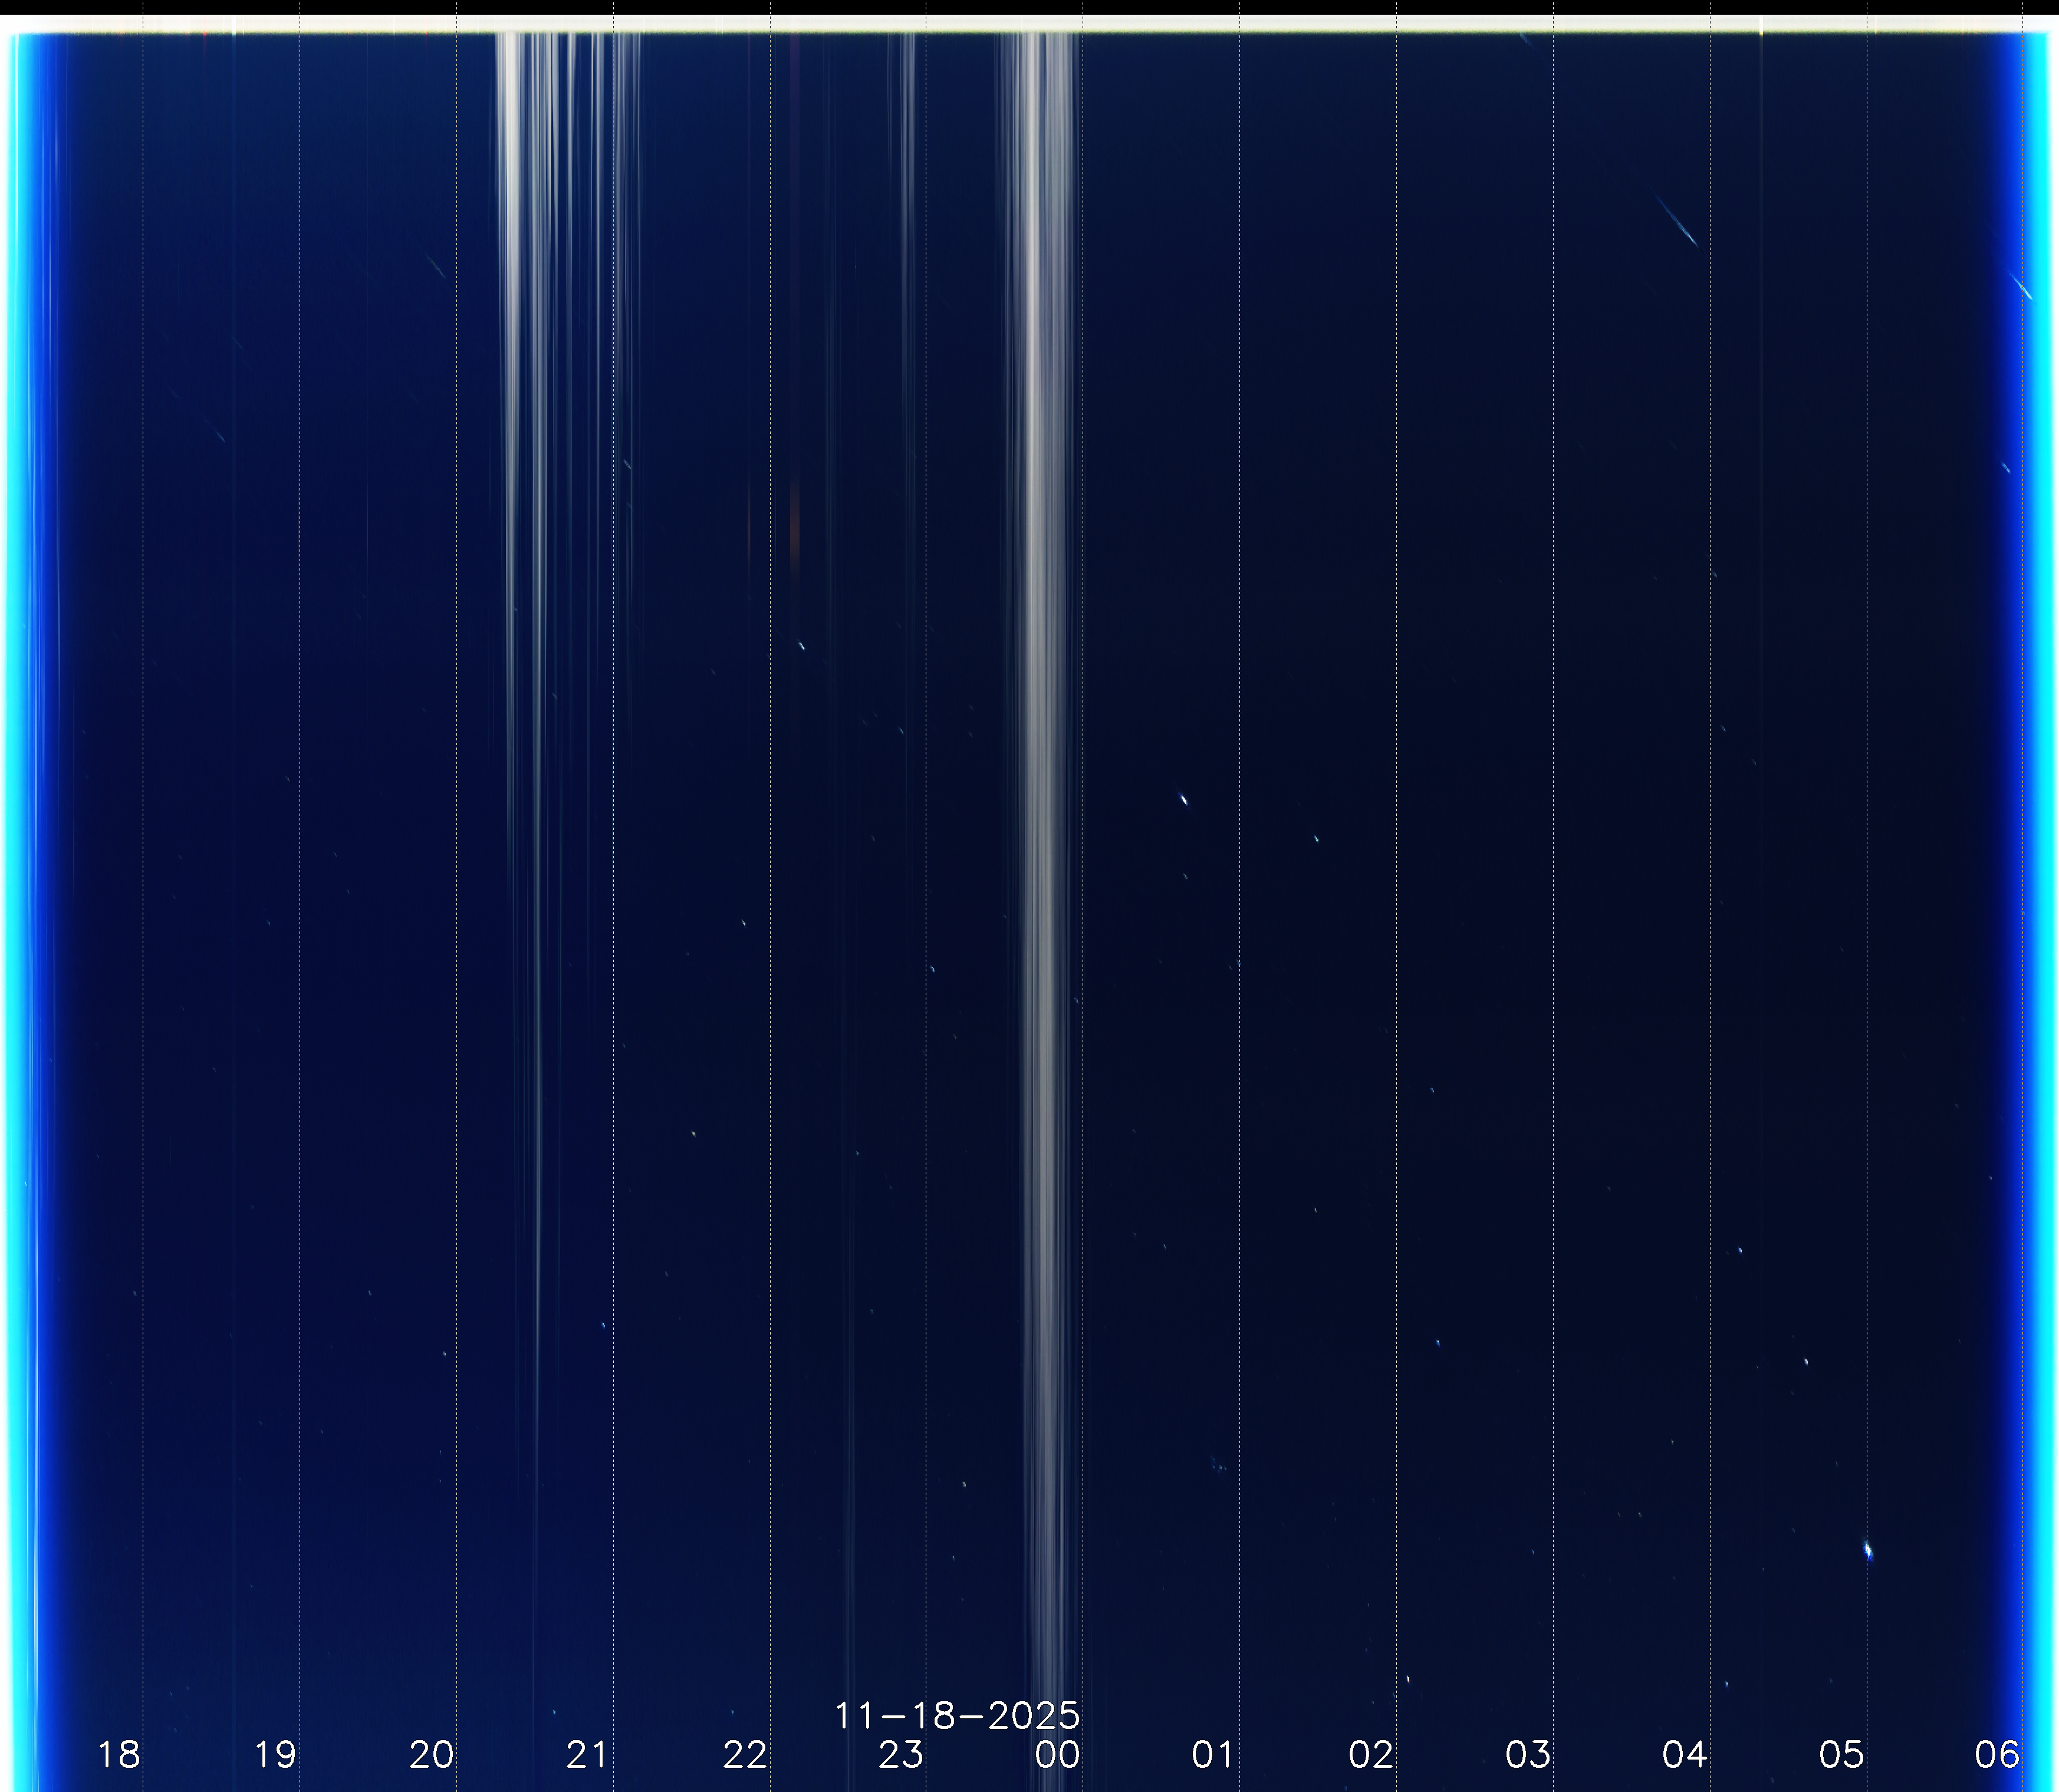The image size is (2059, 1792).
Task: Click the 05 hour label
Action: 1841,1754
